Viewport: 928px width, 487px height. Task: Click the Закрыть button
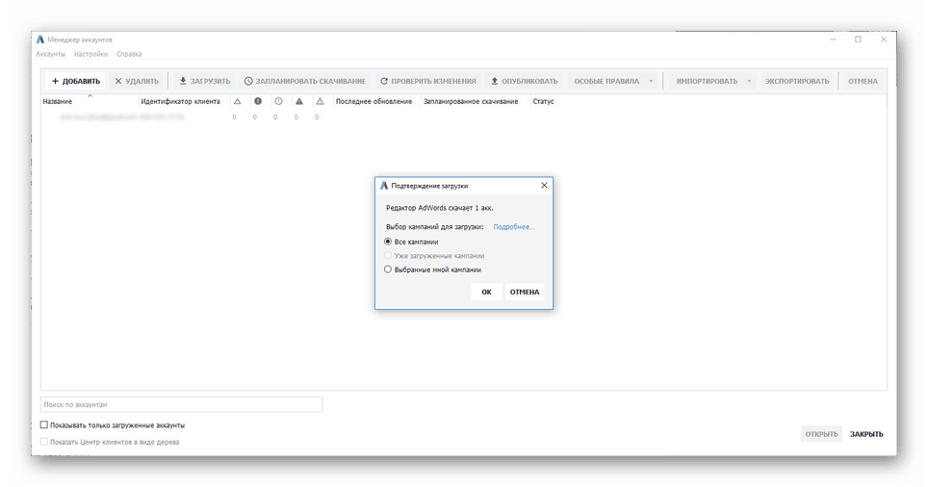click(866, 434)
